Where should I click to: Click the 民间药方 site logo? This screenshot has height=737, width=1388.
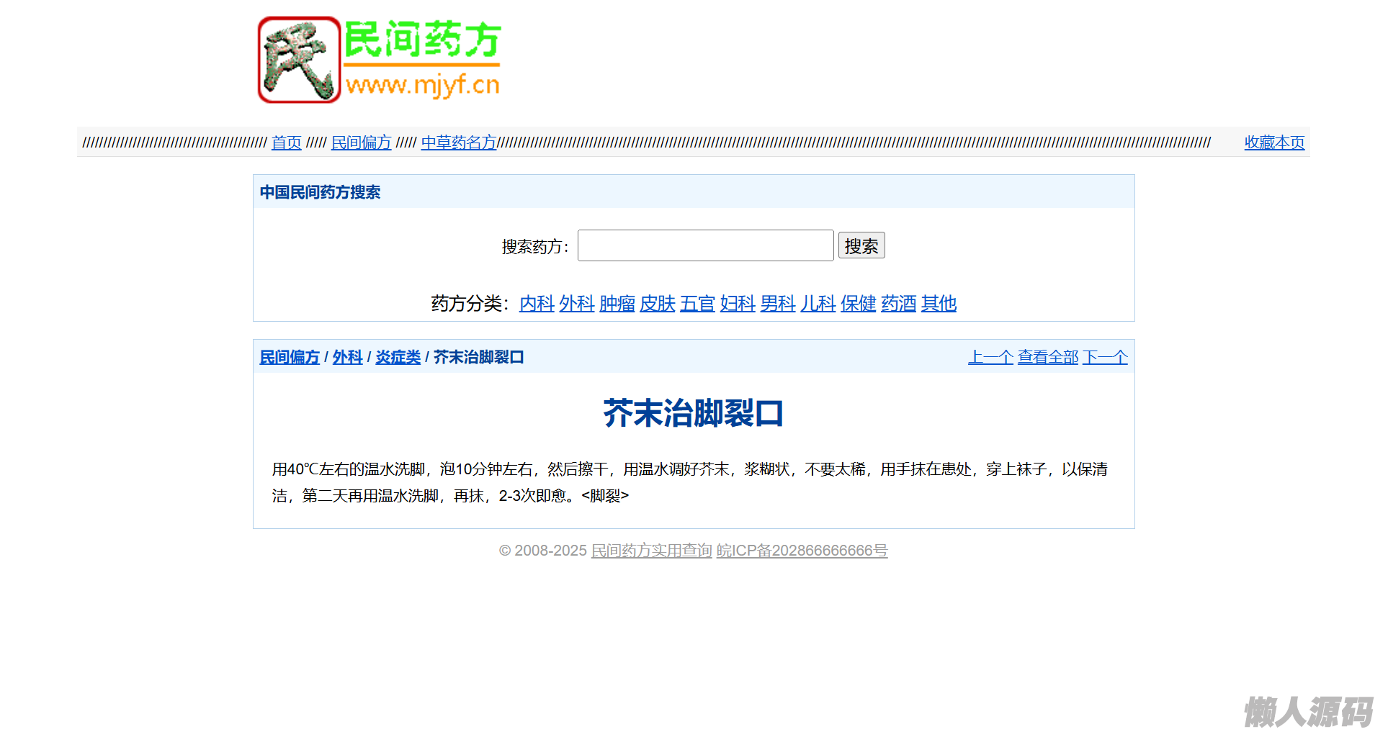click(x=379, y=60)
